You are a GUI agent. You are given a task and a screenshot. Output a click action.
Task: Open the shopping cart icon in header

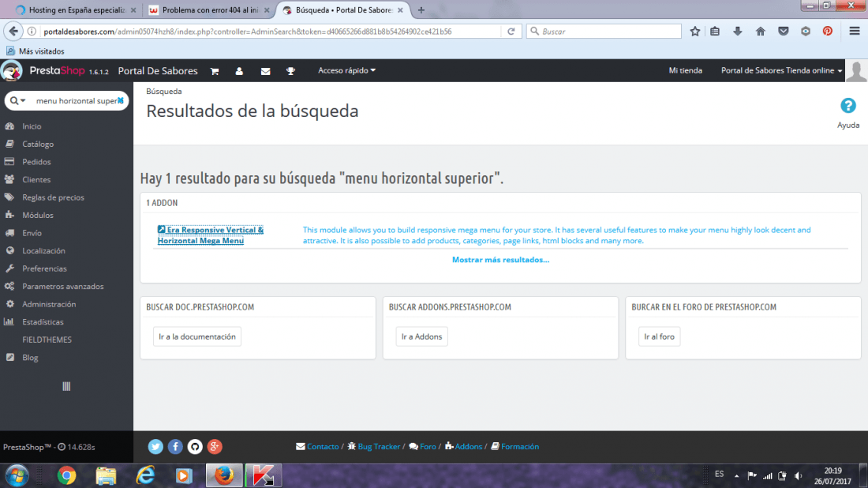coord(214,71)
